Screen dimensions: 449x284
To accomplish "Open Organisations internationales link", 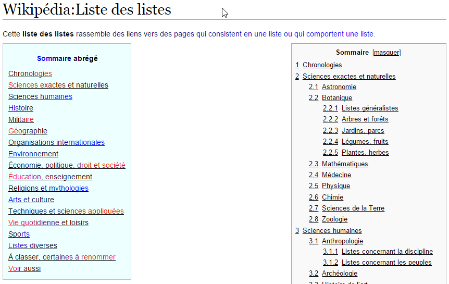I will pos(56,142).
